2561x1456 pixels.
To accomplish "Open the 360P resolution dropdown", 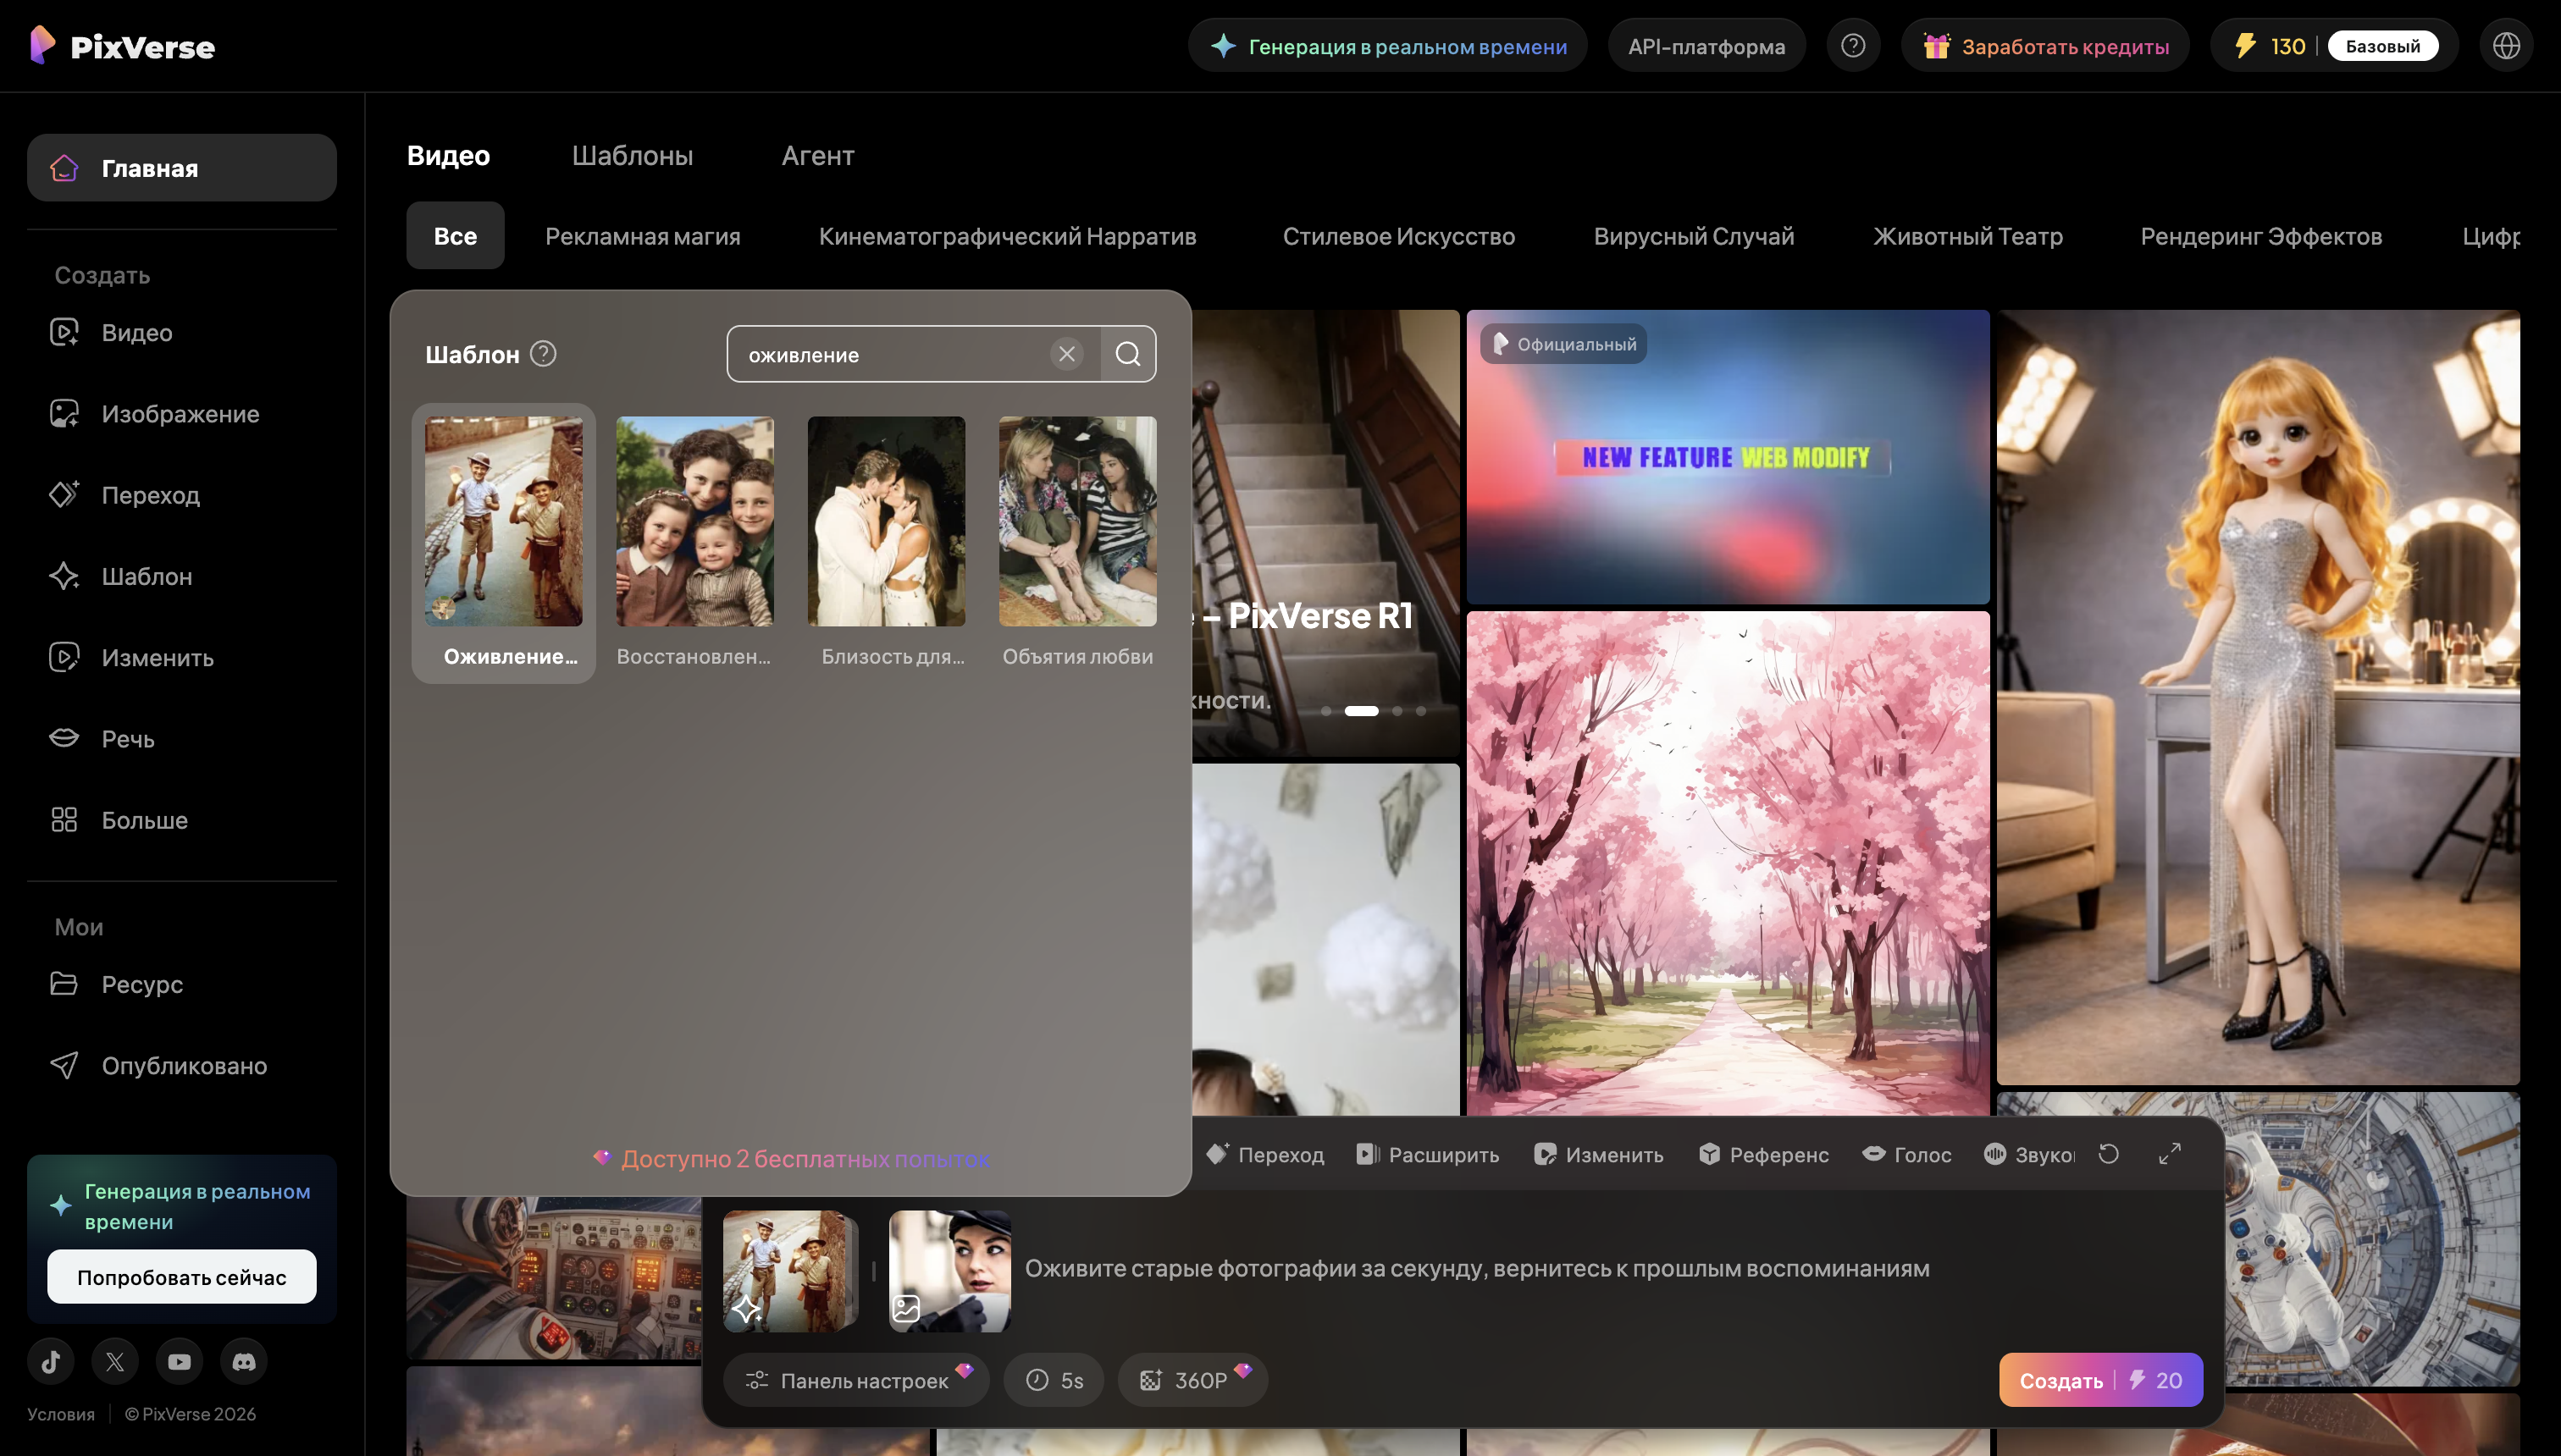I will tap(1192, 1380).
